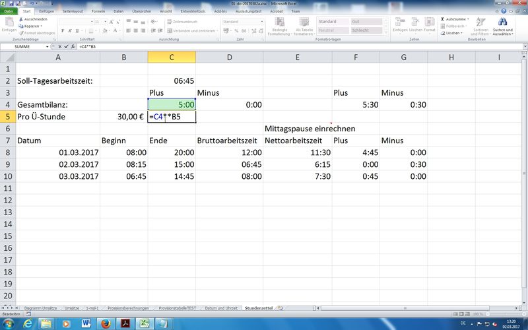
Task: Click the column D header
Action: (x=229, y=57)
